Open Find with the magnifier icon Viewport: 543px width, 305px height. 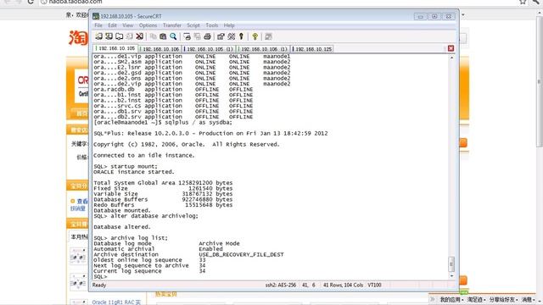click(173, 36)
